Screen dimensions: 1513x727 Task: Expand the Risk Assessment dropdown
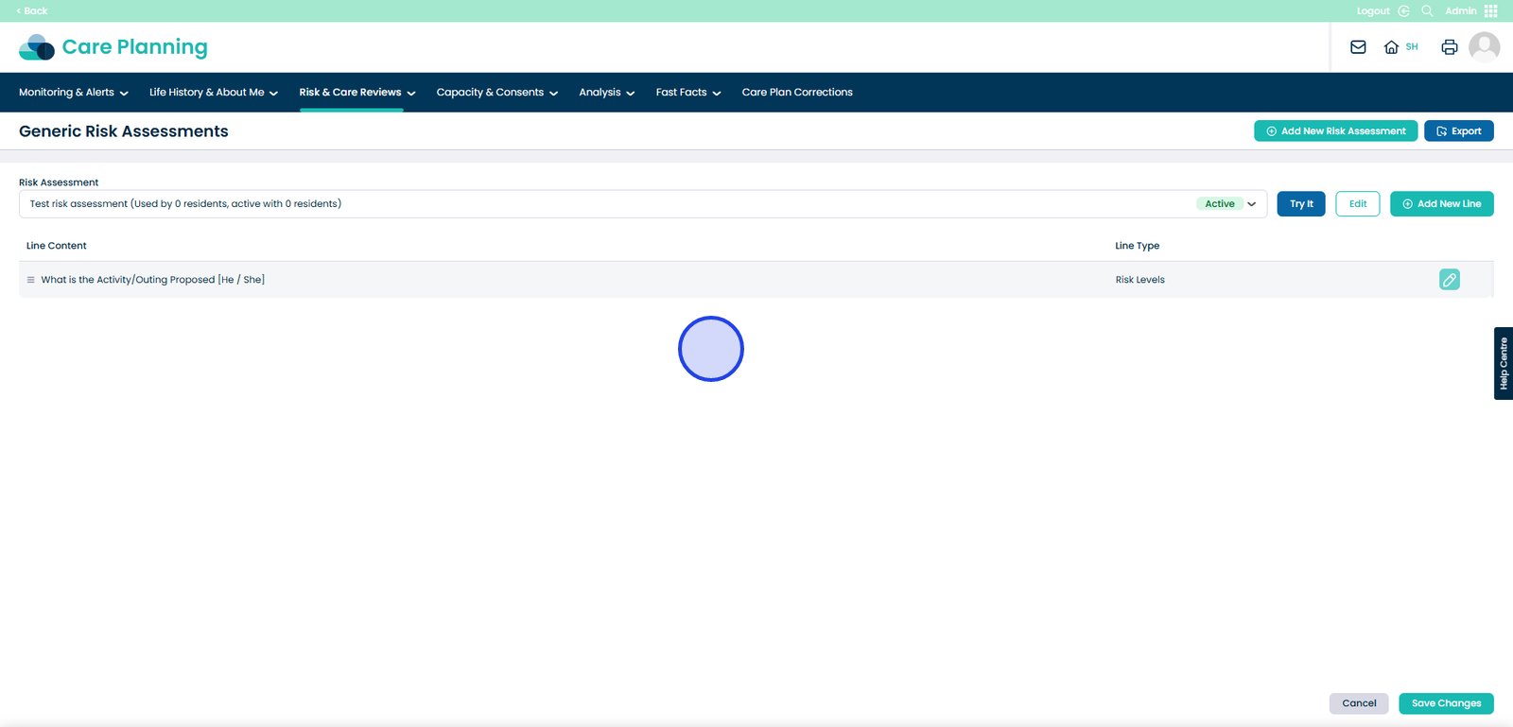tap(1251, 204)
